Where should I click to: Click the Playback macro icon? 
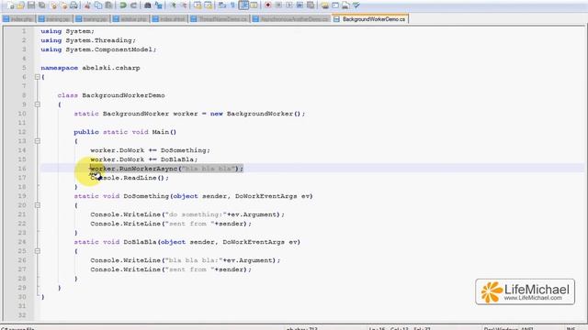pyautogui.click(x=289, y=5)
